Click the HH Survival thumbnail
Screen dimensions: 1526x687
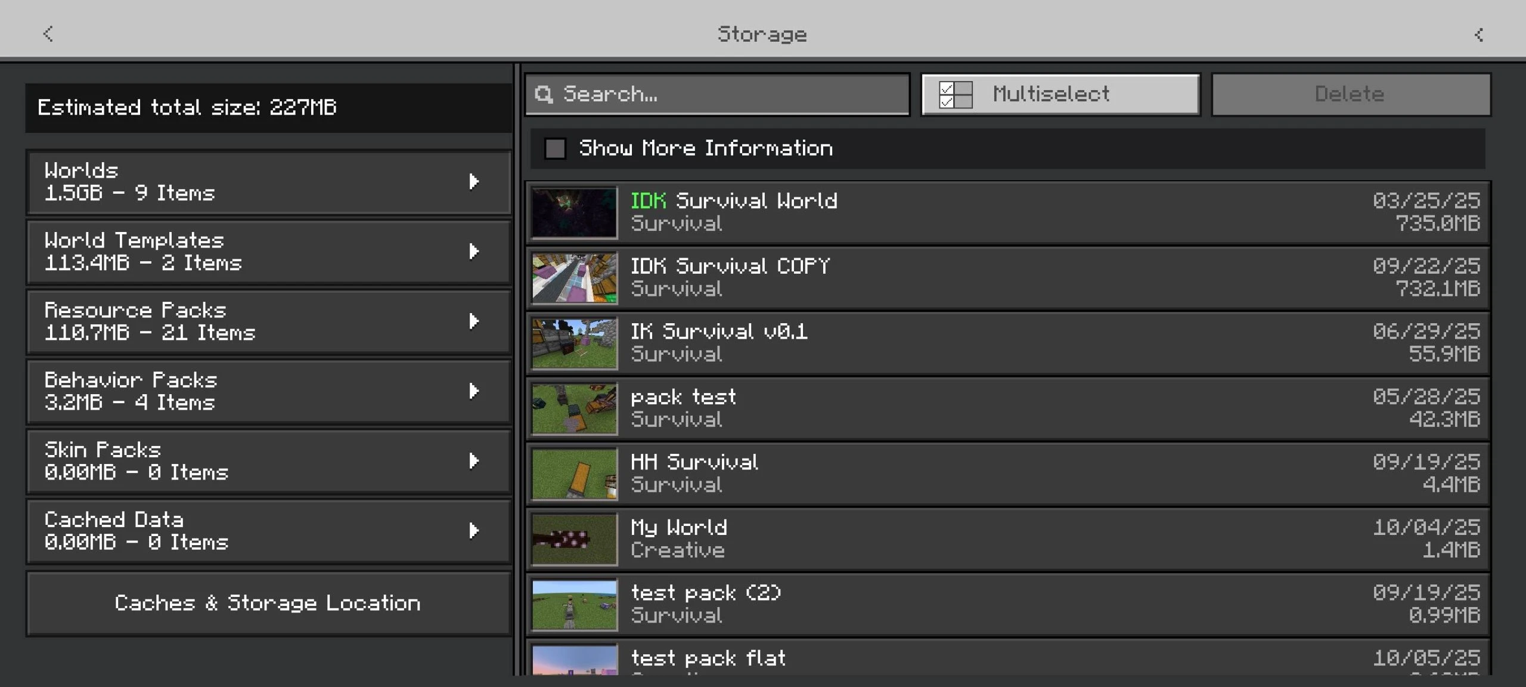tap(574, 474)
